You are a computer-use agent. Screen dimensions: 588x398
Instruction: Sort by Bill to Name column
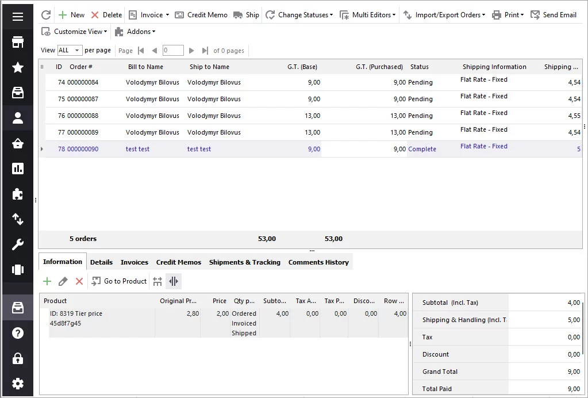pyautogui.click(x=145, y=67)
